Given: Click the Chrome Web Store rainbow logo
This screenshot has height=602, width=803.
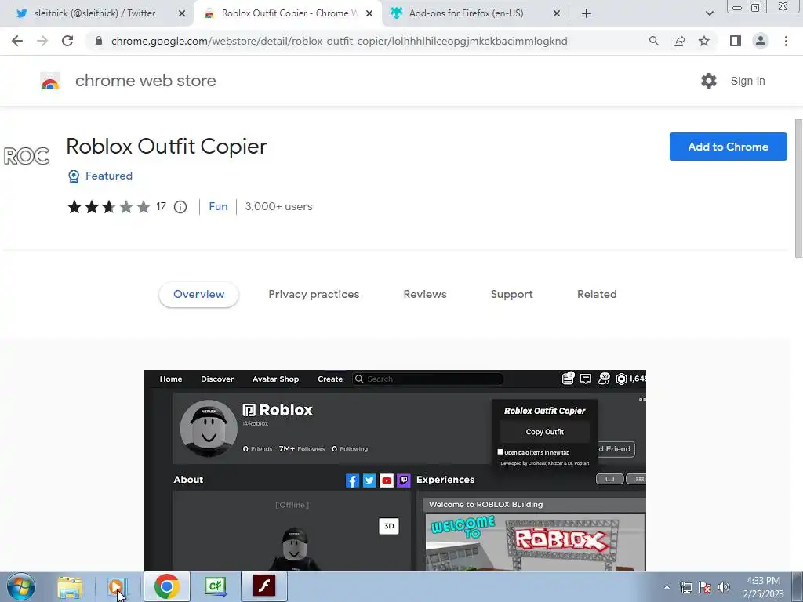Looking at the screenshot, I should [50, 81].
